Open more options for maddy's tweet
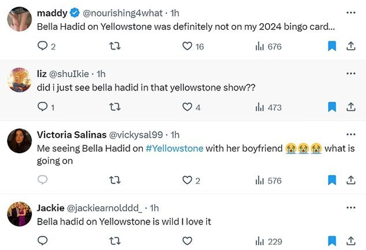This screenshot has width=366, height=250. tap(351, 13)
